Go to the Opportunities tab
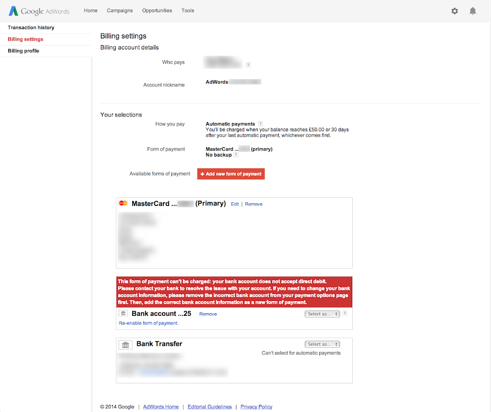491x412 pixels. 157,10
